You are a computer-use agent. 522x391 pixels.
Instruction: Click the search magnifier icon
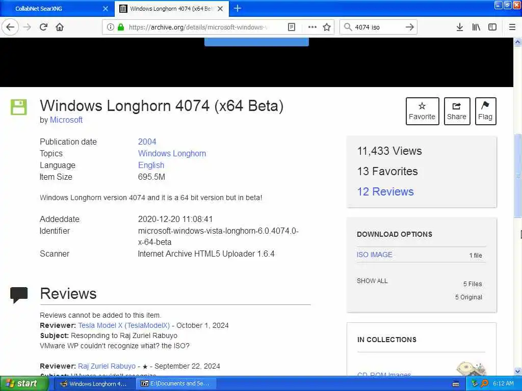click(x=348, y=27)
